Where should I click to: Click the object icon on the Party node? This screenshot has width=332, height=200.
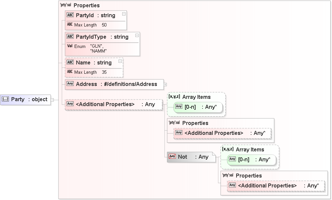point(5,99)
